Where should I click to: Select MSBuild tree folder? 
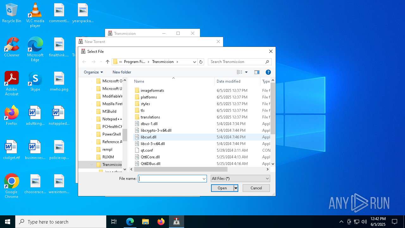click(x=106, y=111)
